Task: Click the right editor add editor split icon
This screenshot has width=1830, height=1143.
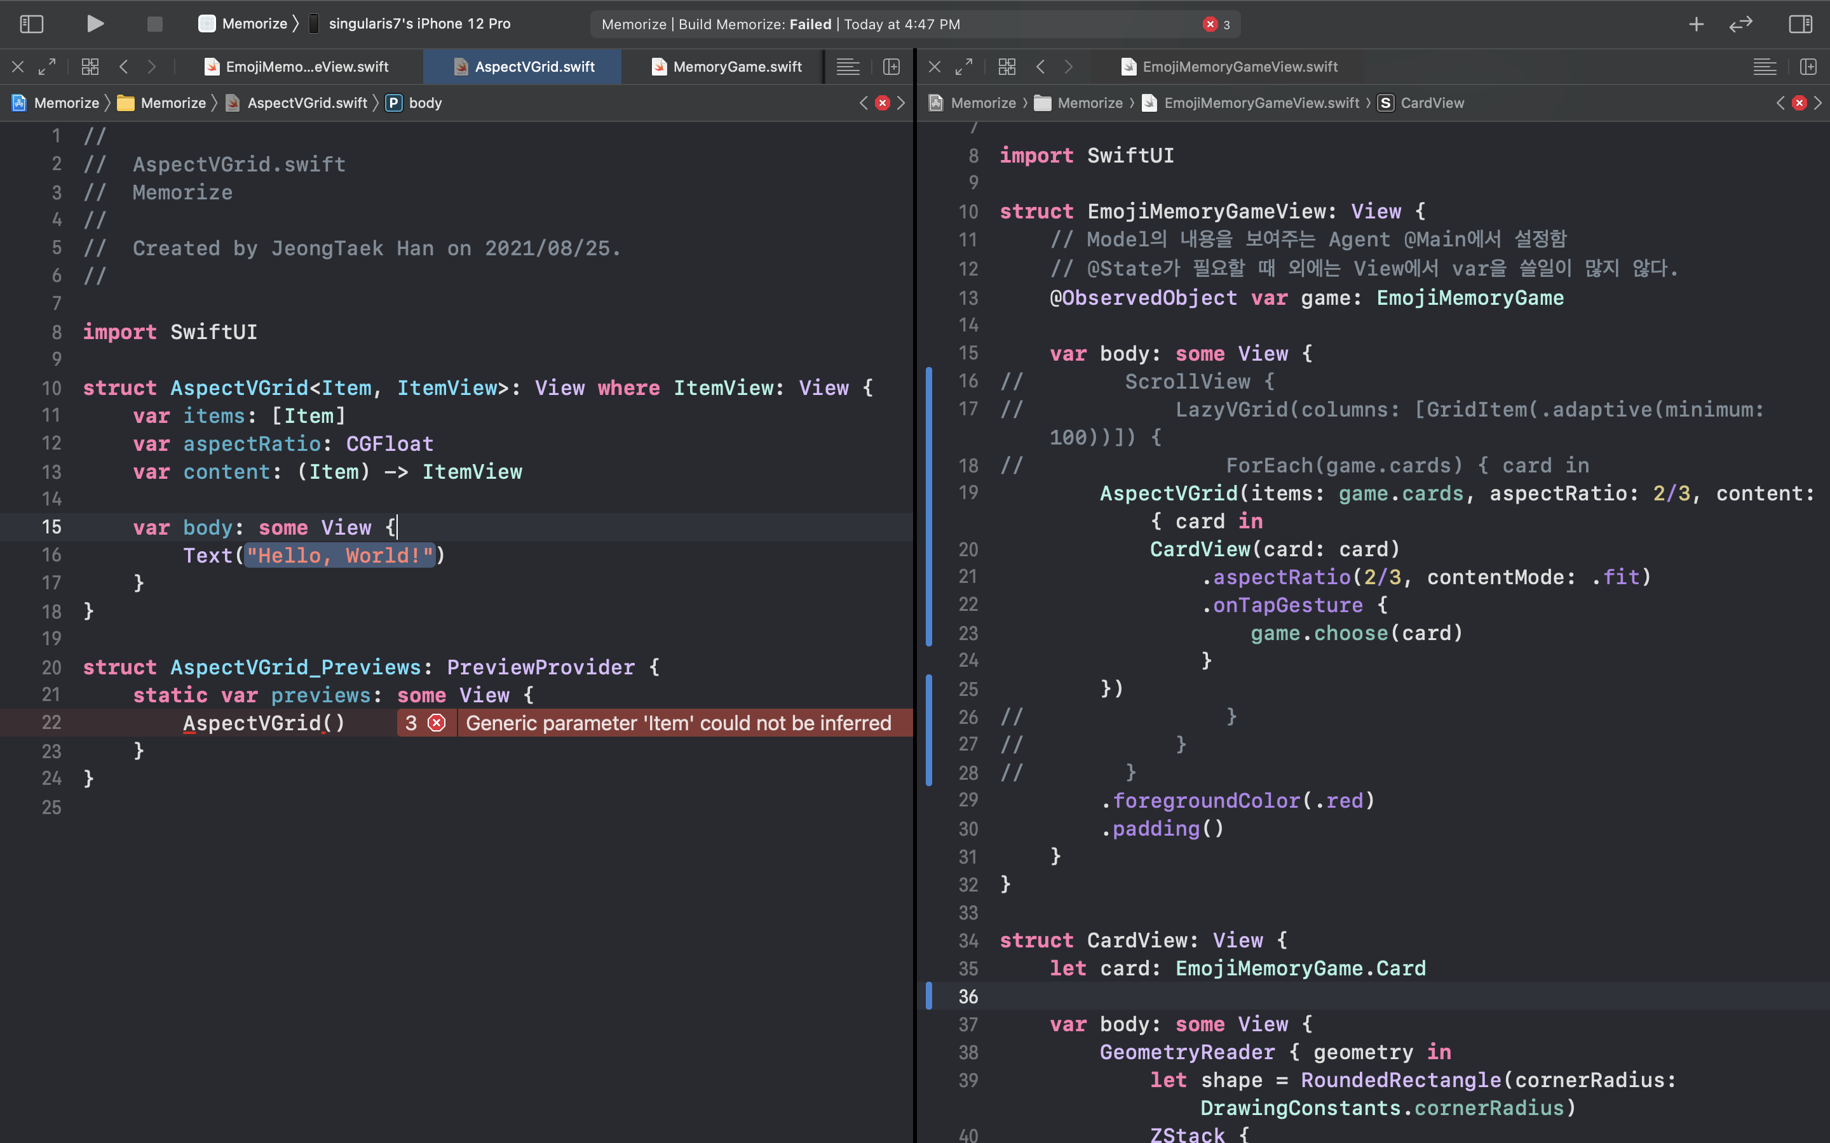Action: click(1808, 67)
